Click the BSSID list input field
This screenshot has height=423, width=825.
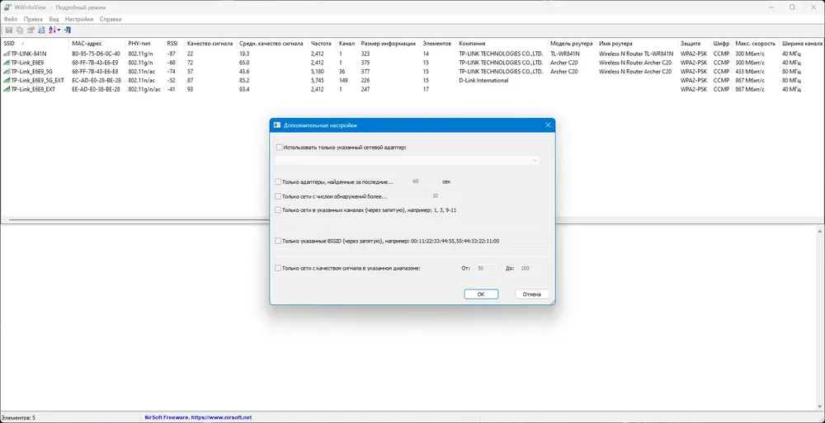412,254
